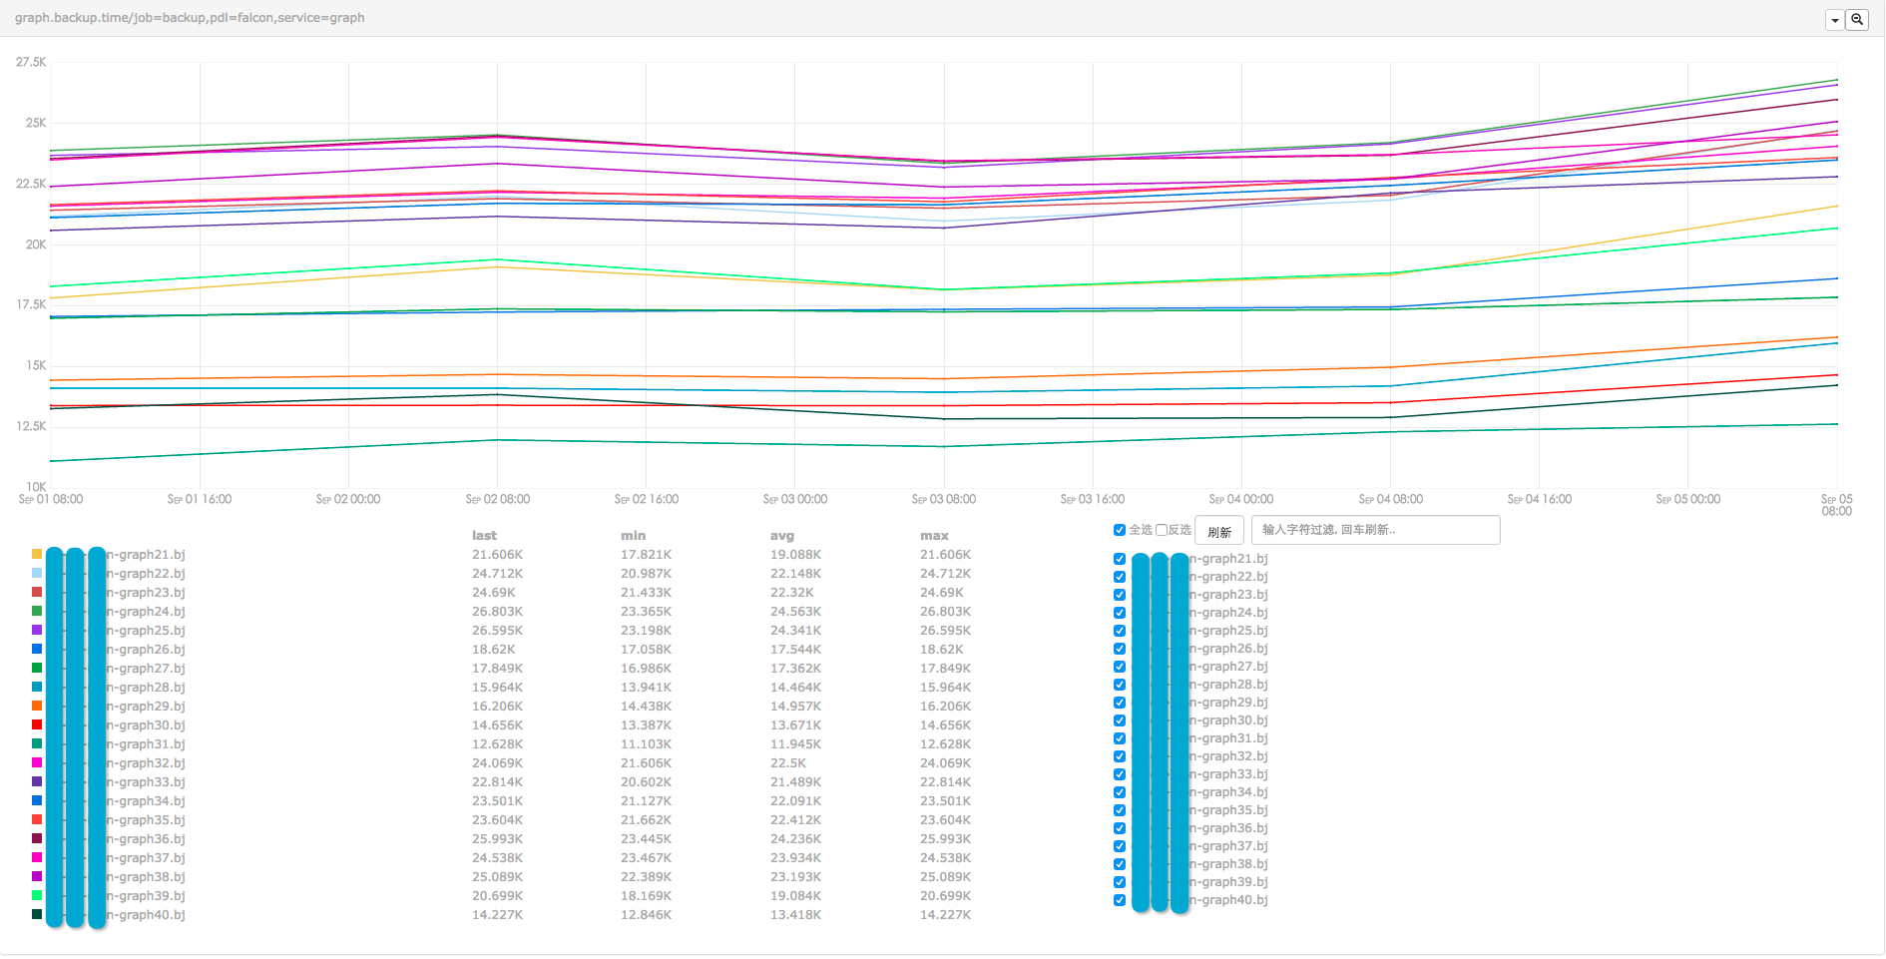Uncheck the n-graph28.bj checkbox
1886x959 pixels.
tap(1120, 685)
